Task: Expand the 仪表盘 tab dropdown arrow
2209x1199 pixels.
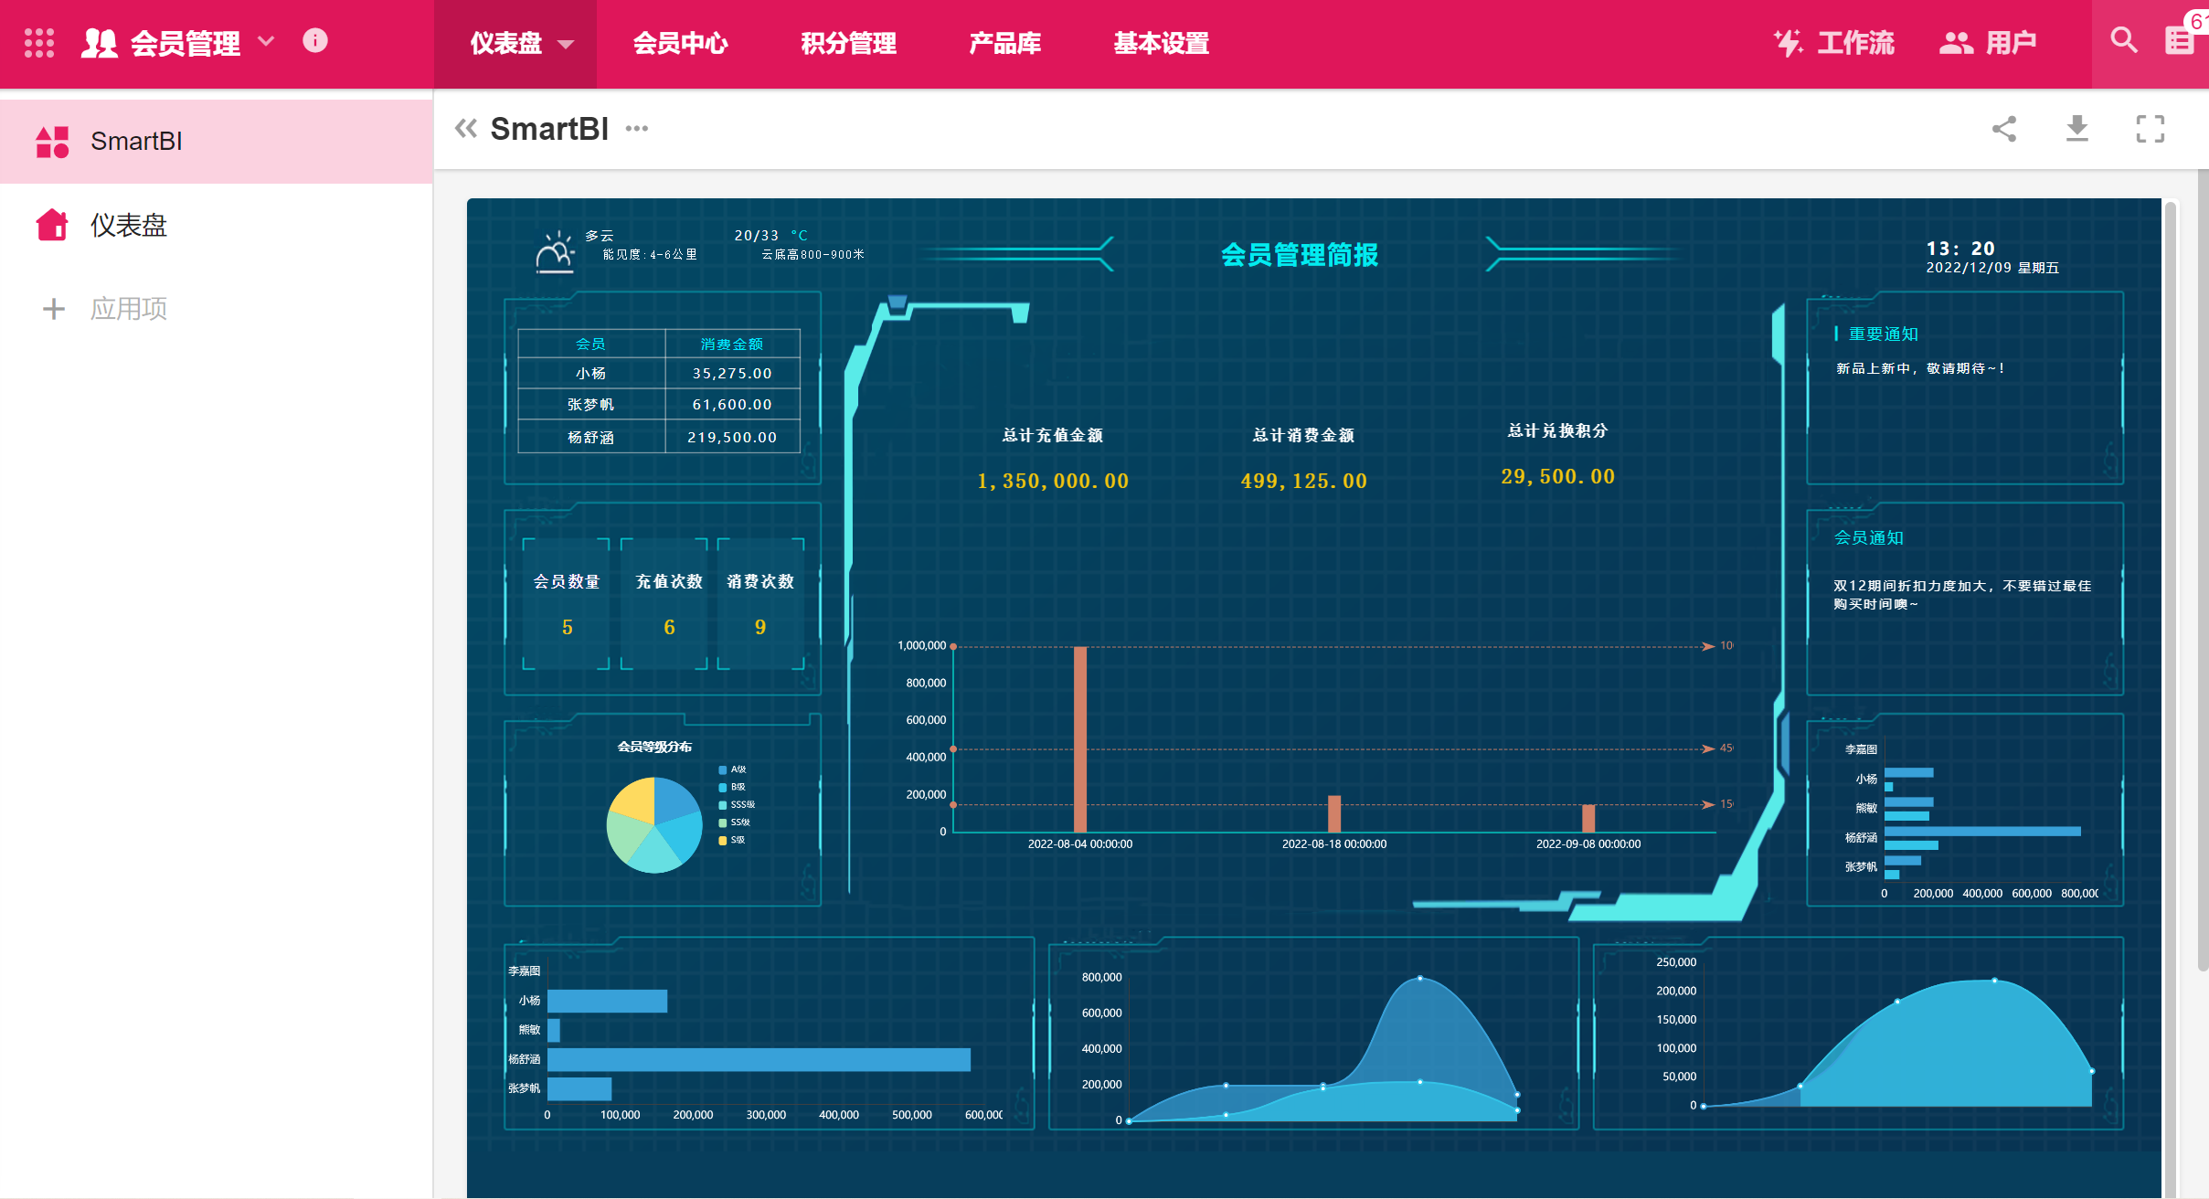Action: coord(566,44)
